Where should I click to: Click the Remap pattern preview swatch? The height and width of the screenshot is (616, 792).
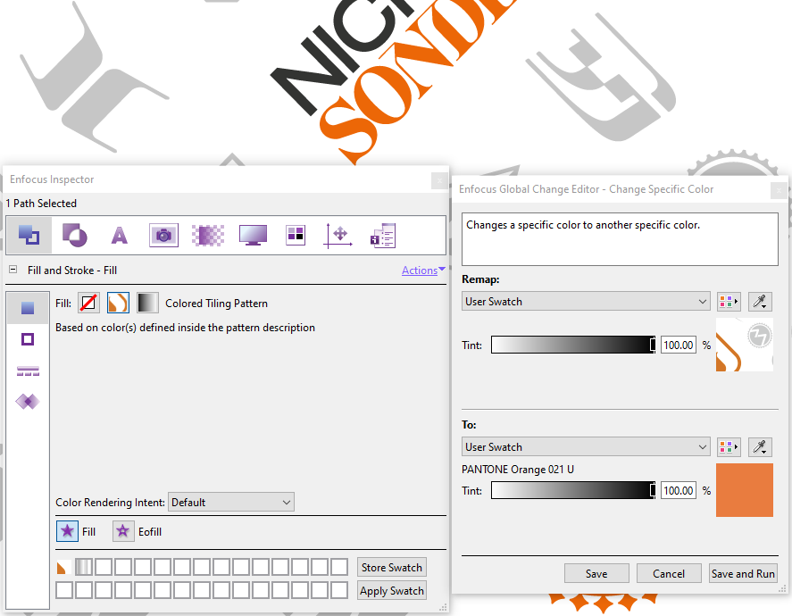point(745,345)
